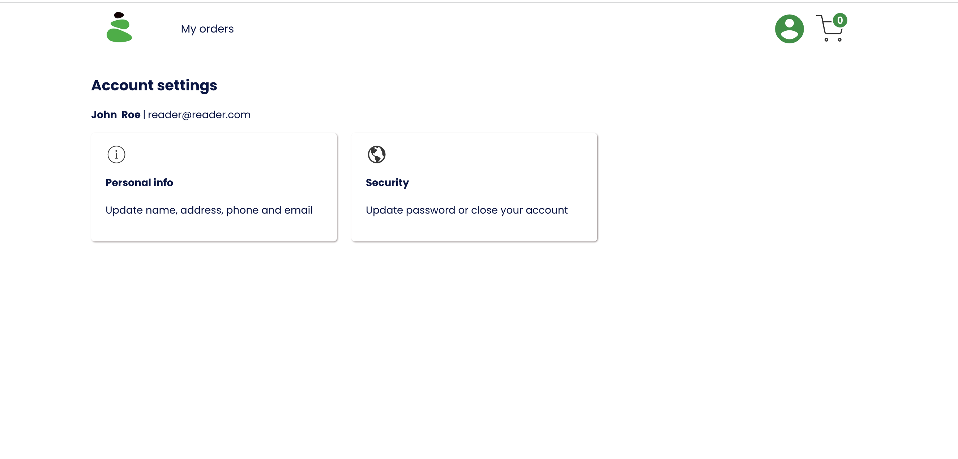The image size is (958, 459).
Task: Click the Account settings page title
Action: point(154,85)
